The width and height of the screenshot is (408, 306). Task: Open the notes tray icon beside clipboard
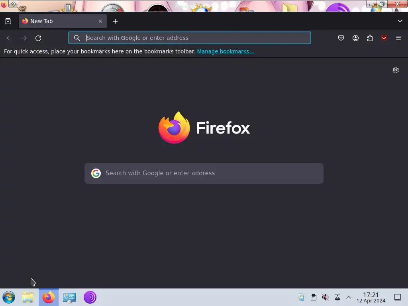point(301,297)
